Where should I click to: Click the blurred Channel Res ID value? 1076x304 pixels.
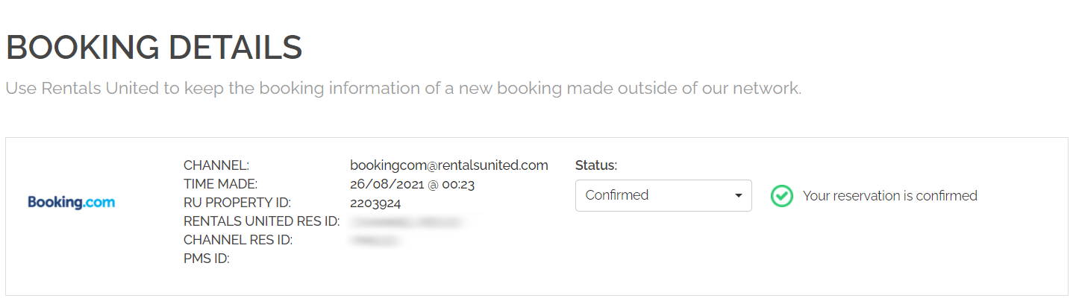(x=375, y=241)
